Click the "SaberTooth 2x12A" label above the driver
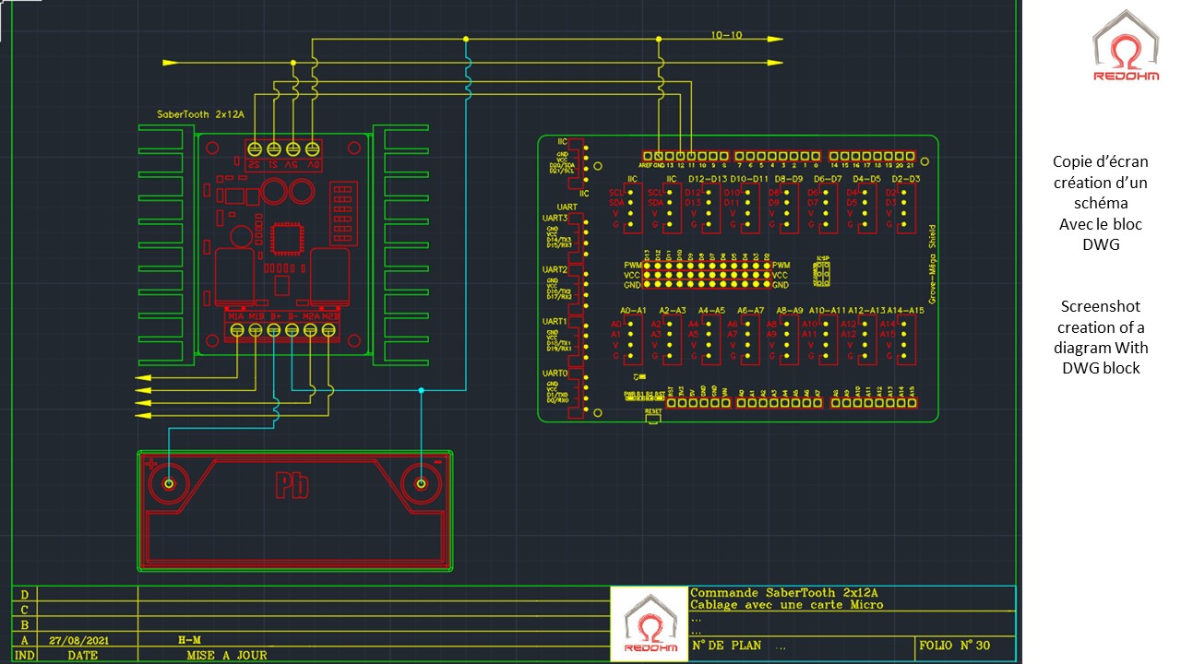 click(x=201, y=114)
